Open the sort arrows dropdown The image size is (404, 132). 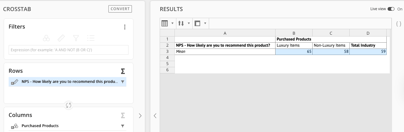(x=184, y=23)
